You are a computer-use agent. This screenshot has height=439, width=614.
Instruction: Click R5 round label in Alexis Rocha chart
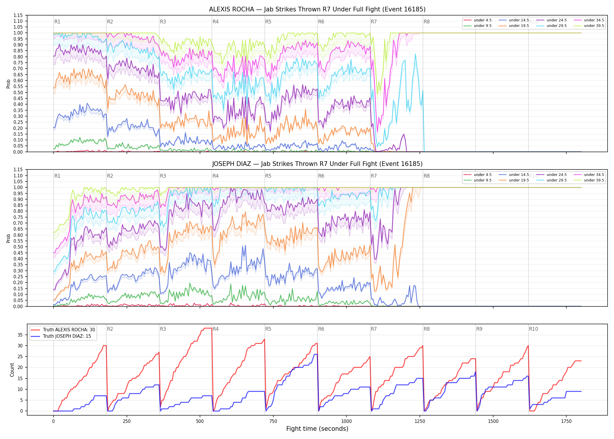[268, 22]
